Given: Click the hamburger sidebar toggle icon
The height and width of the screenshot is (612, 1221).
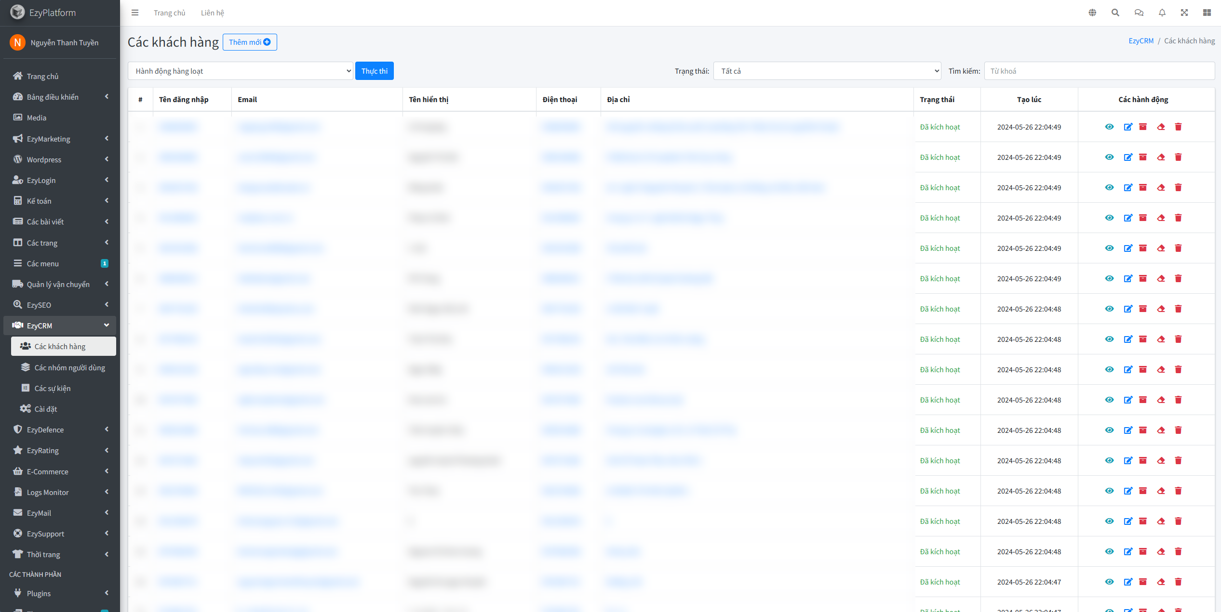Looking at the screenshot, I should pyautogui.click(x=135, y=13).
